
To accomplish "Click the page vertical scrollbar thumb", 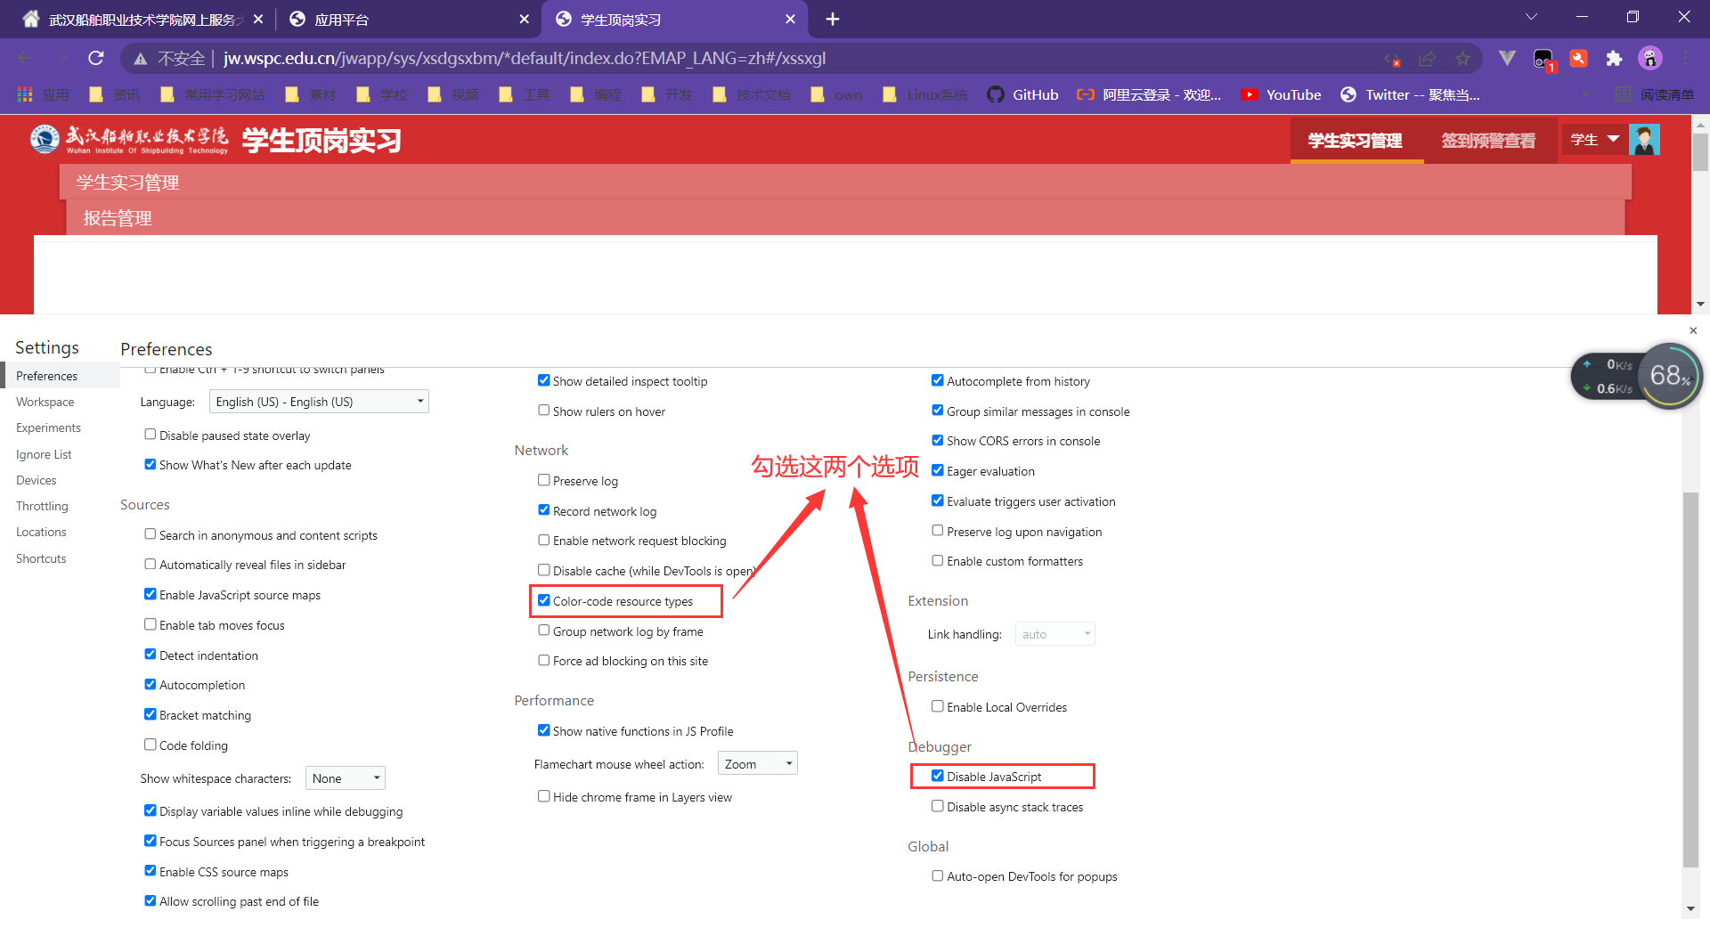I will point(1700,151).
